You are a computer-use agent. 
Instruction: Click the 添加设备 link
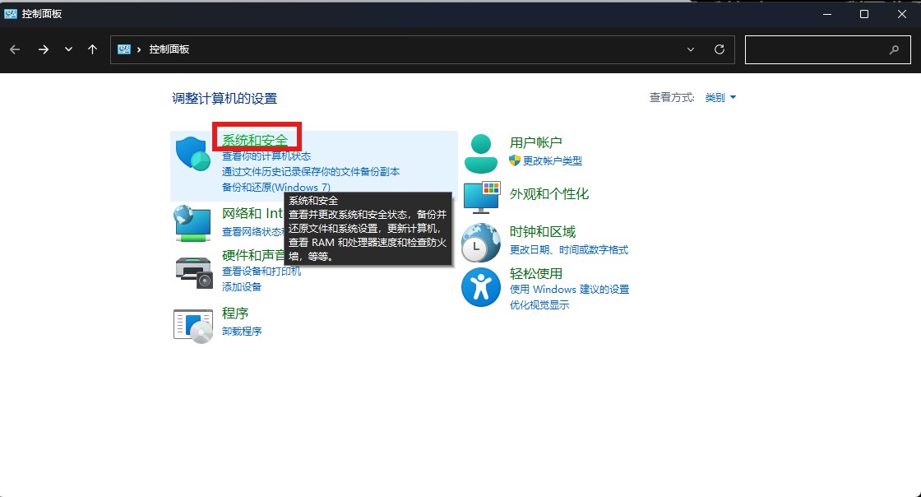tap(242, 286)
